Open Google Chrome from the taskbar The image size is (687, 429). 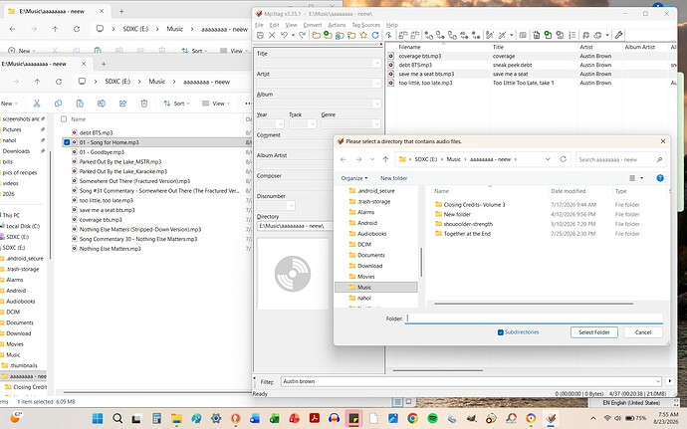(x=412, y=418)
